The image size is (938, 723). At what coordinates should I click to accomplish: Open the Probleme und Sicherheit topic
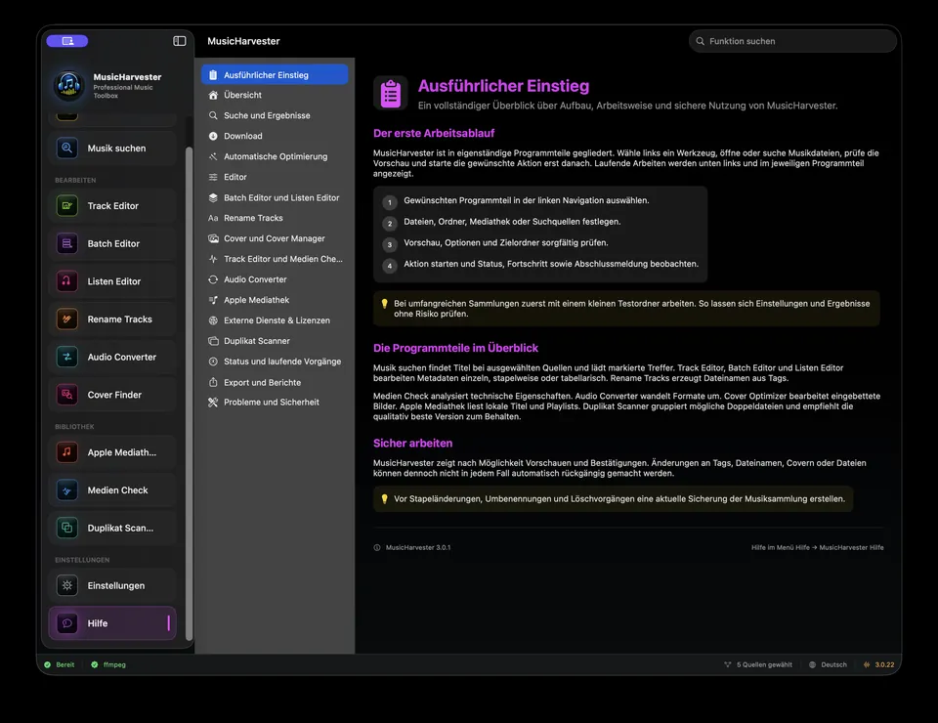pyautogui.click(x=275, y=403)
